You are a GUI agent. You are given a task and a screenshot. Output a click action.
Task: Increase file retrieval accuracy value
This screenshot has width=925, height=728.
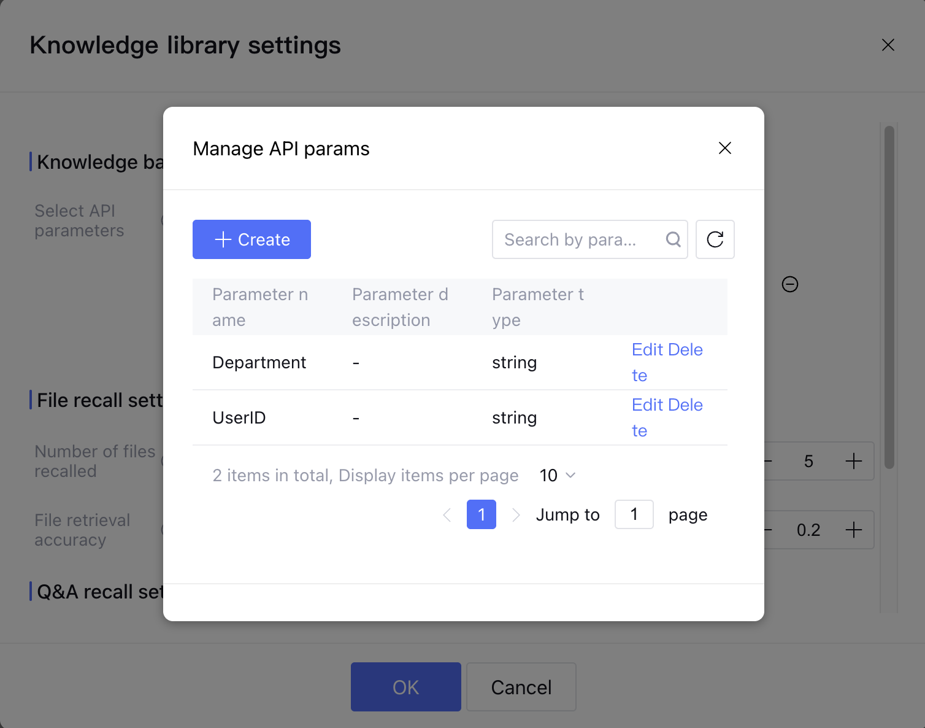853,530
